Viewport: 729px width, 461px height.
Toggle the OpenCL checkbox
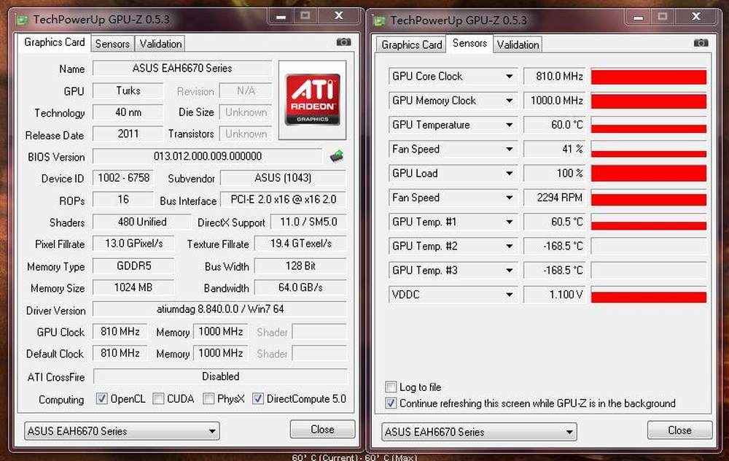tap(102, 399)
